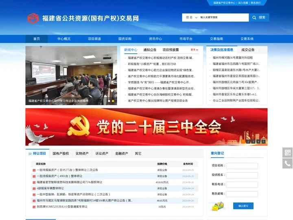
Task: Switch to 实物资产 tab
Action: [82, 154]
